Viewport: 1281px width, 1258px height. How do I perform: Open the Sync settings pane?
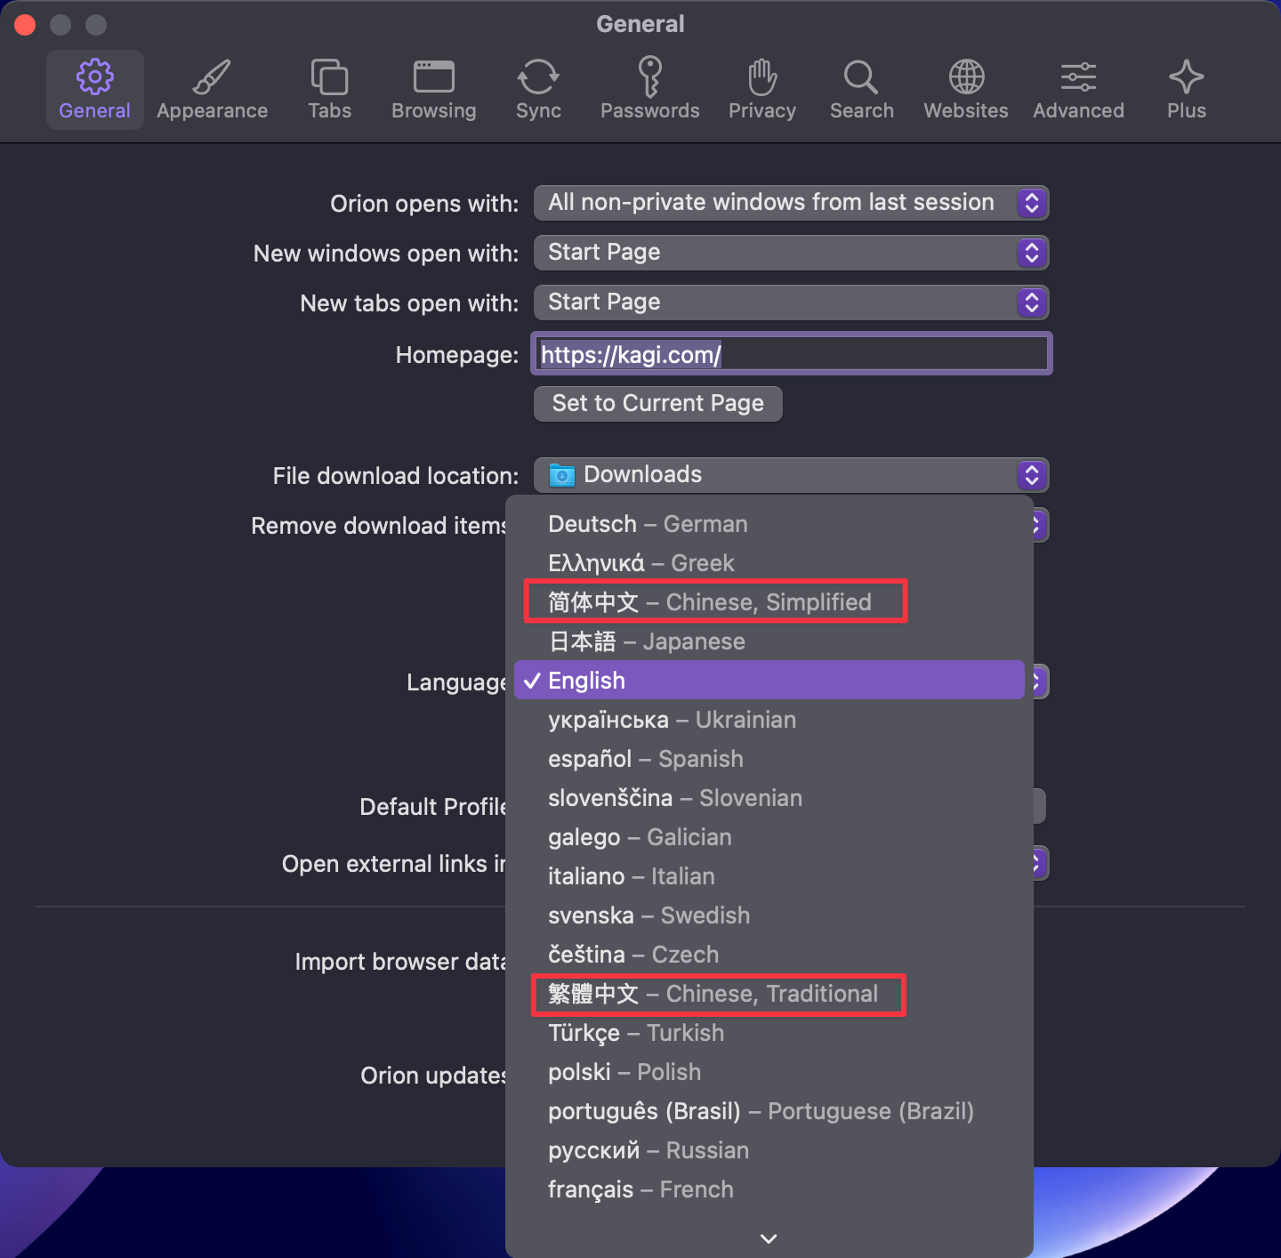[x=538, y=90]
